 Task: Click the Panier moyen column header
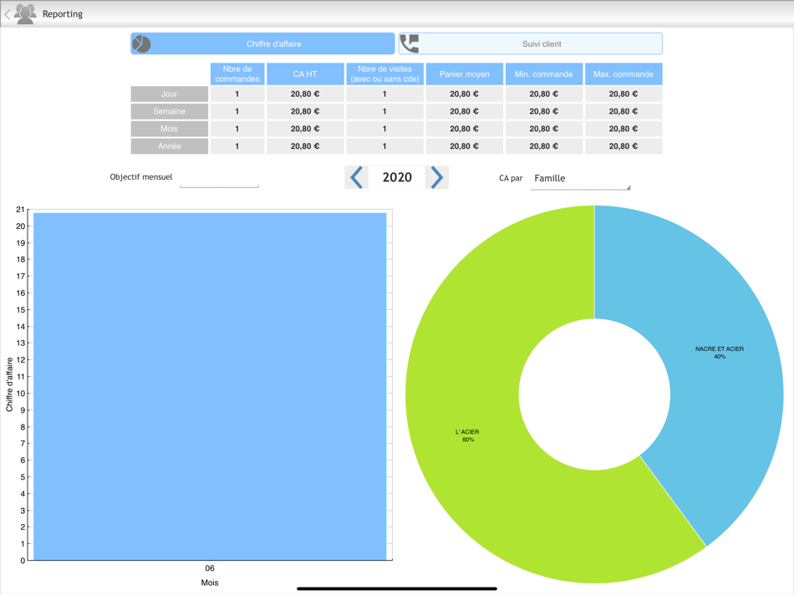coord(464,74)
